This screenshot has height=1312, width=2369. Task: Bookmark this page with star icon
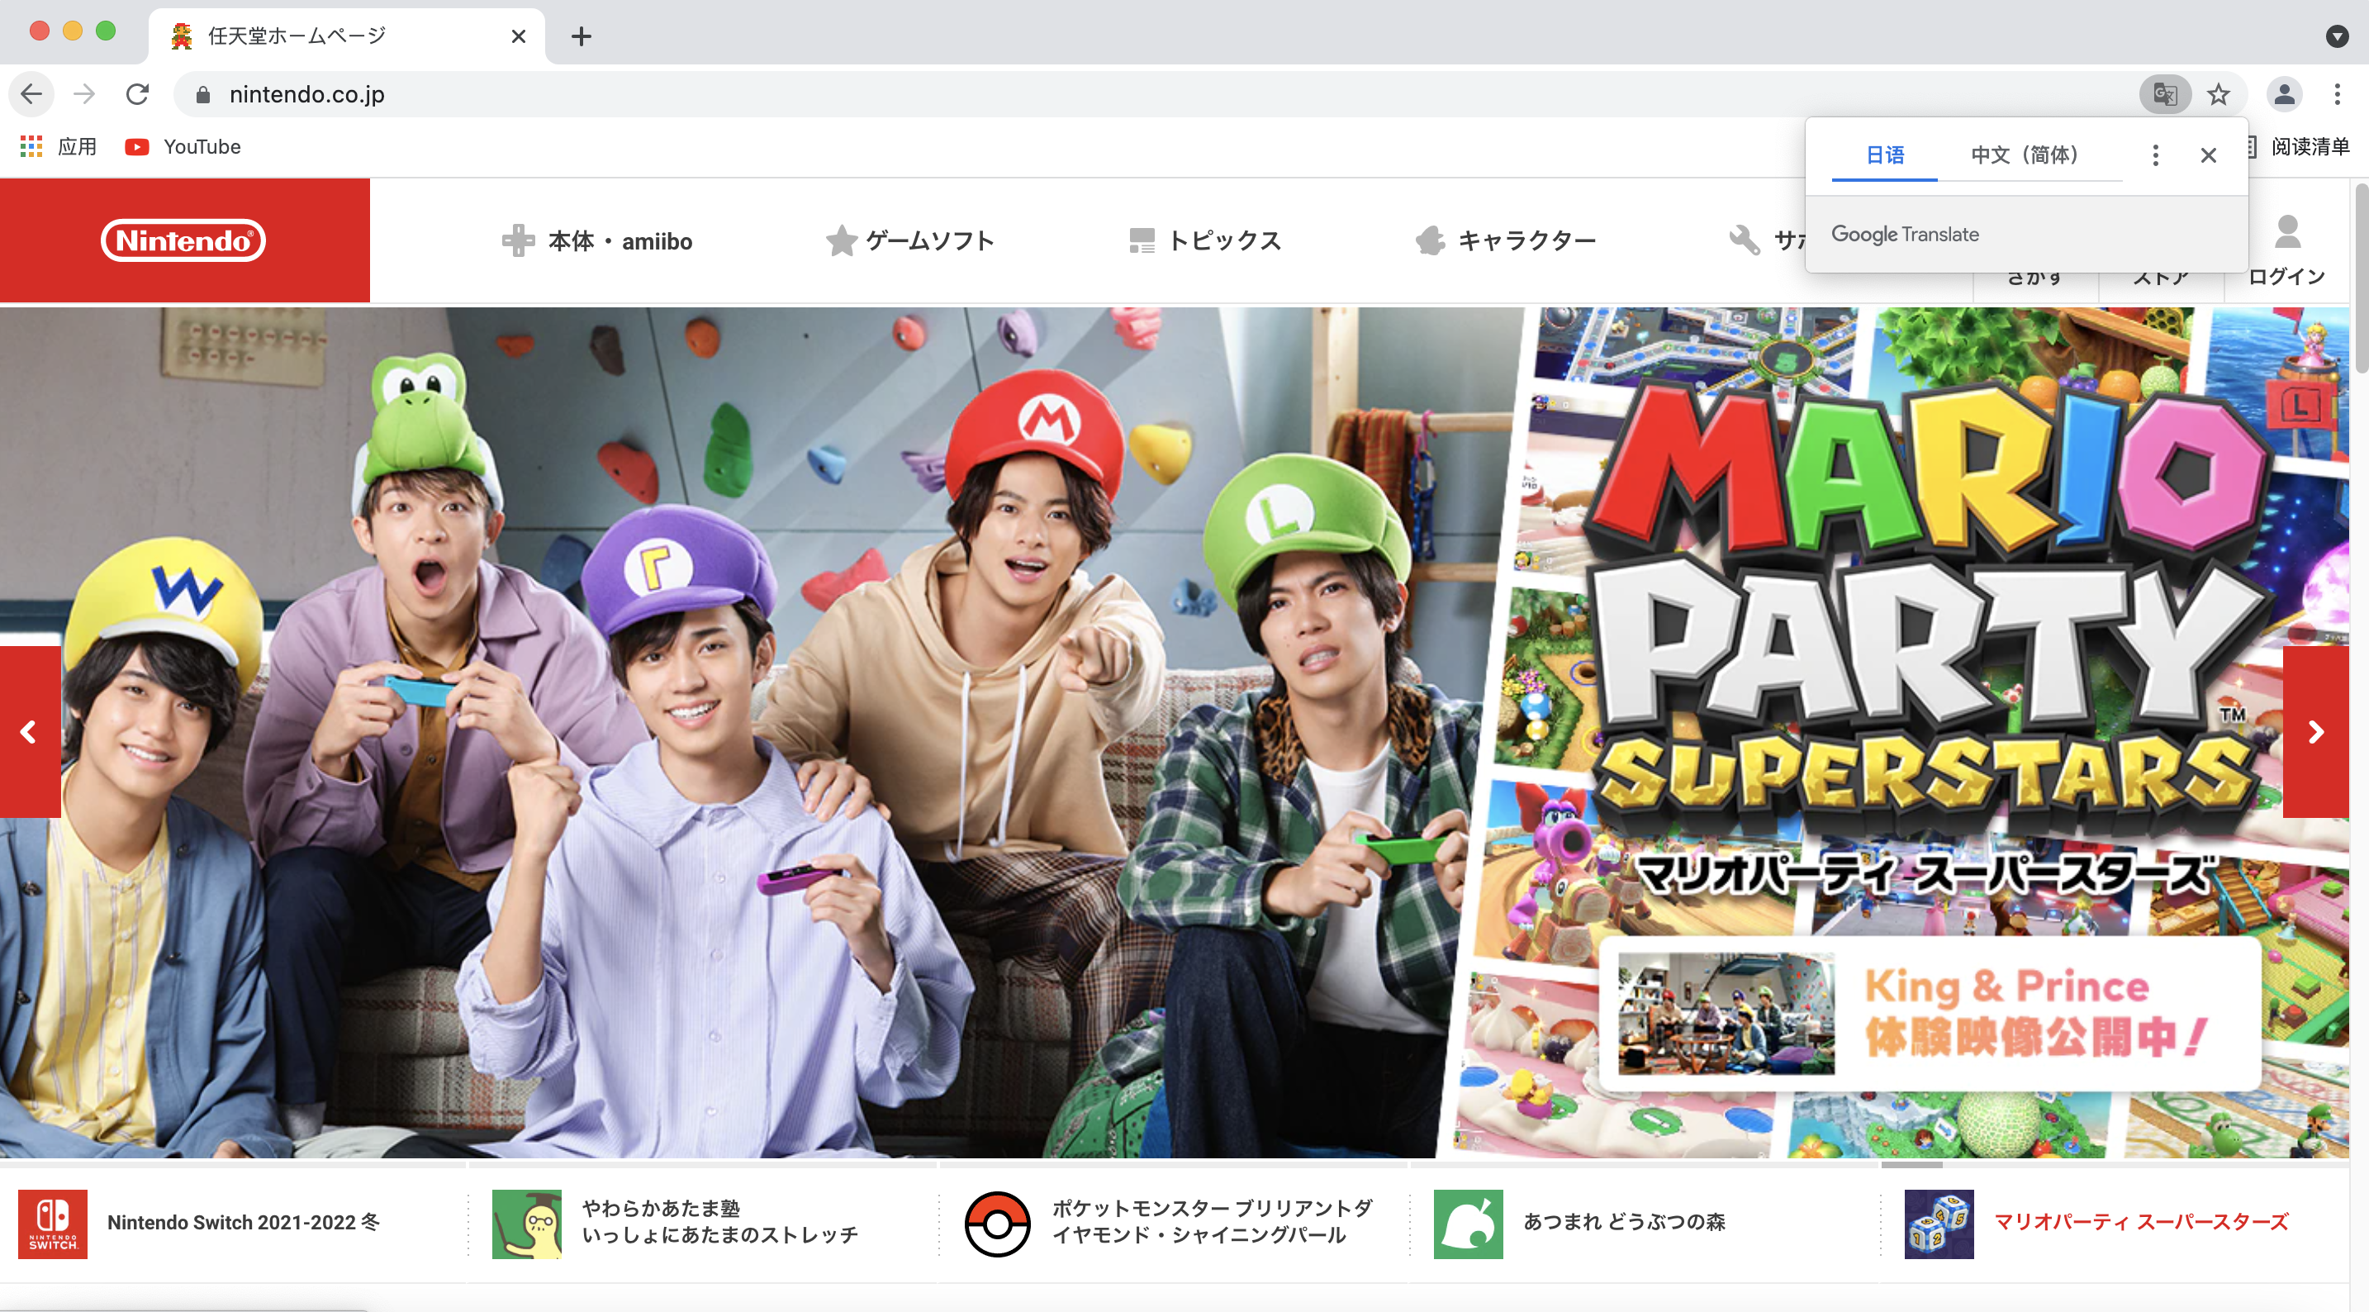[2218, 94]
